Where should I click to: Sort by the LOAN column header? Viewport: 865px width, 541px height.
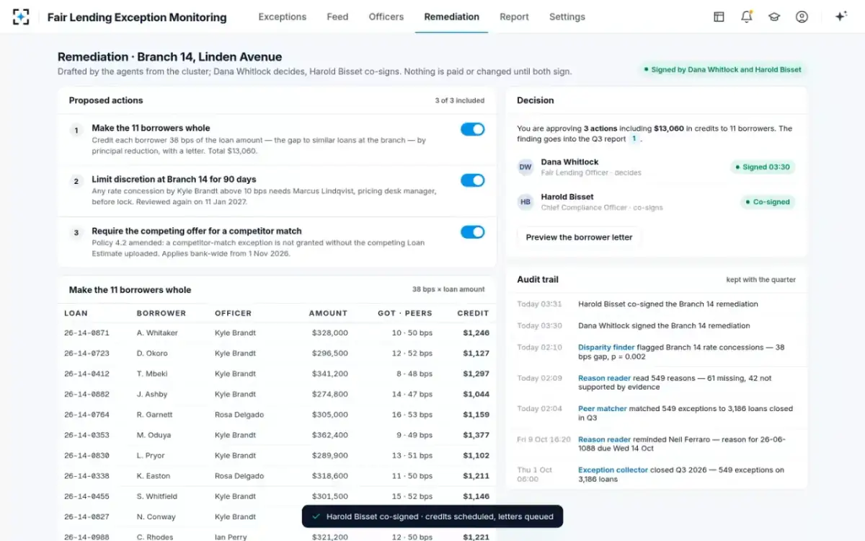point(76,313)
